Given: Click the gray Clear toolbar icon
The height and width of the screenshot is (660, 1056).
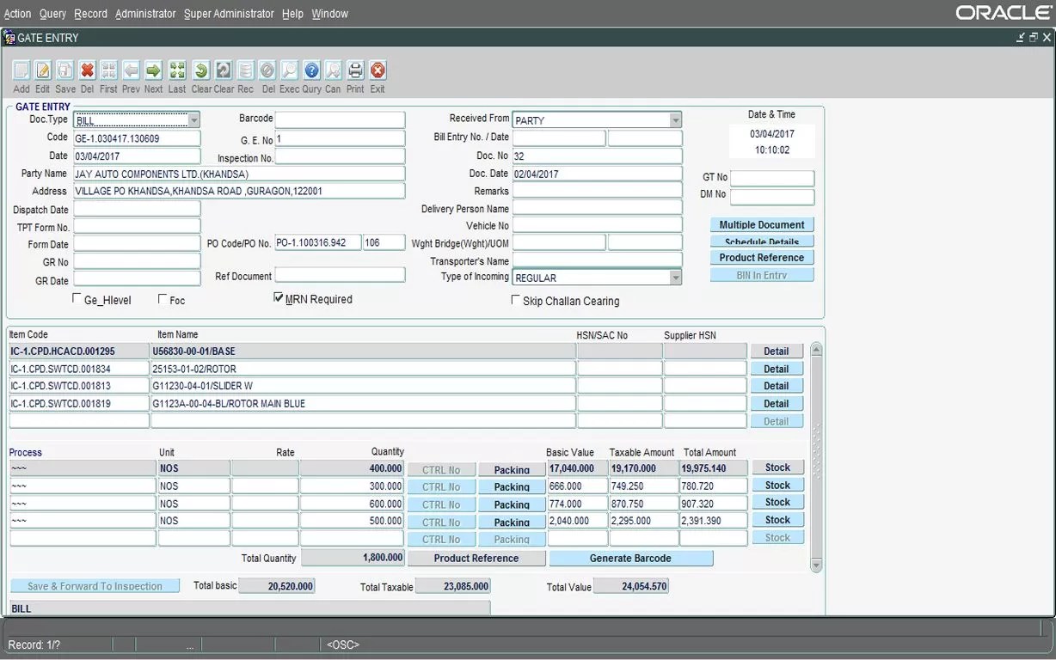Looking at the screenshot, I should point(224,70).
